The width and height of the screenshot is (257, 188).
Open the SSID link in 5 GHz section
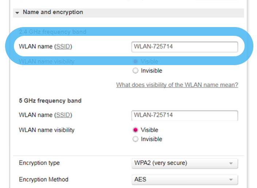pyautogui.click(x=63, y=115)
